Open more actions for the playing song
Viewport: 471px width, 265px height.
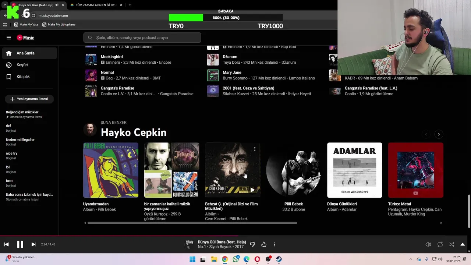pos(275,244)
